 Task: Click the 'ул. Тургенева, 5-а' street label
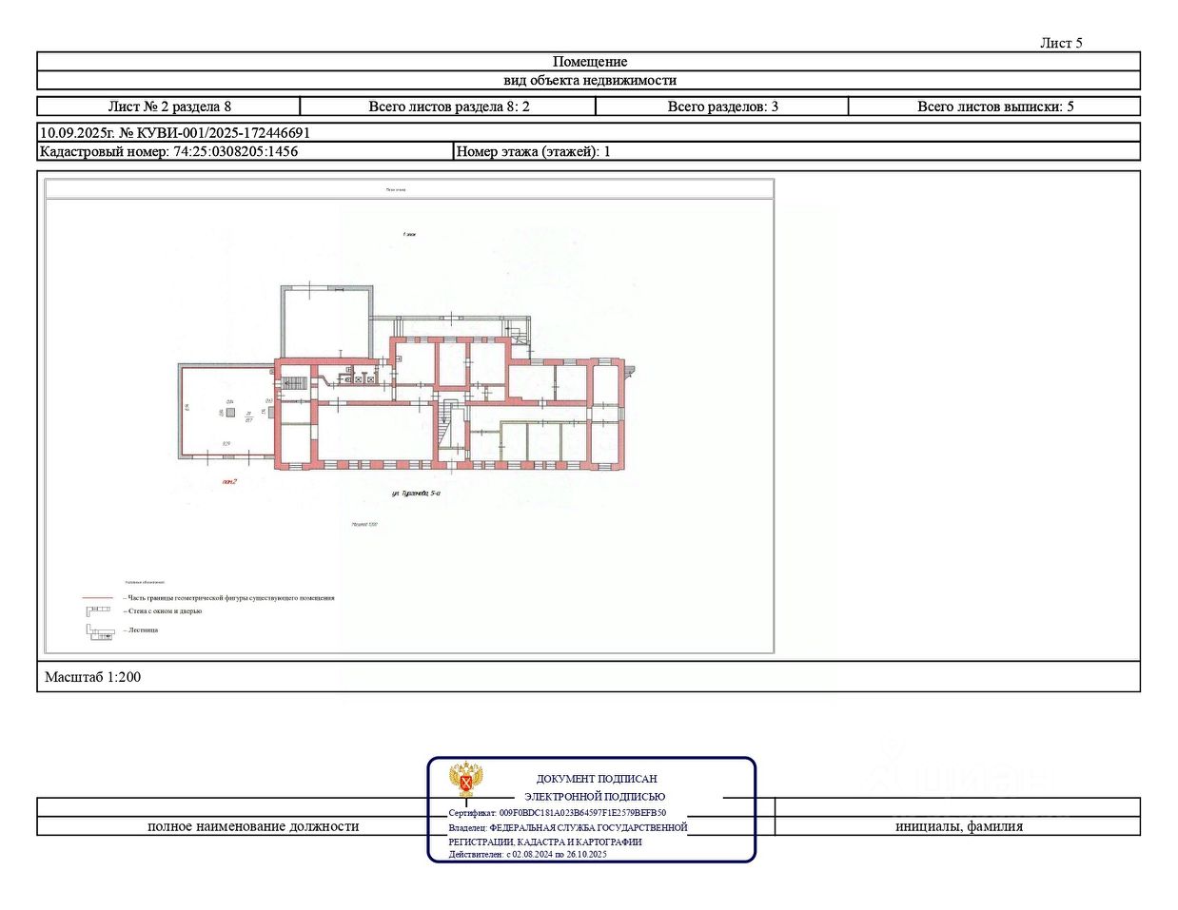417,494
